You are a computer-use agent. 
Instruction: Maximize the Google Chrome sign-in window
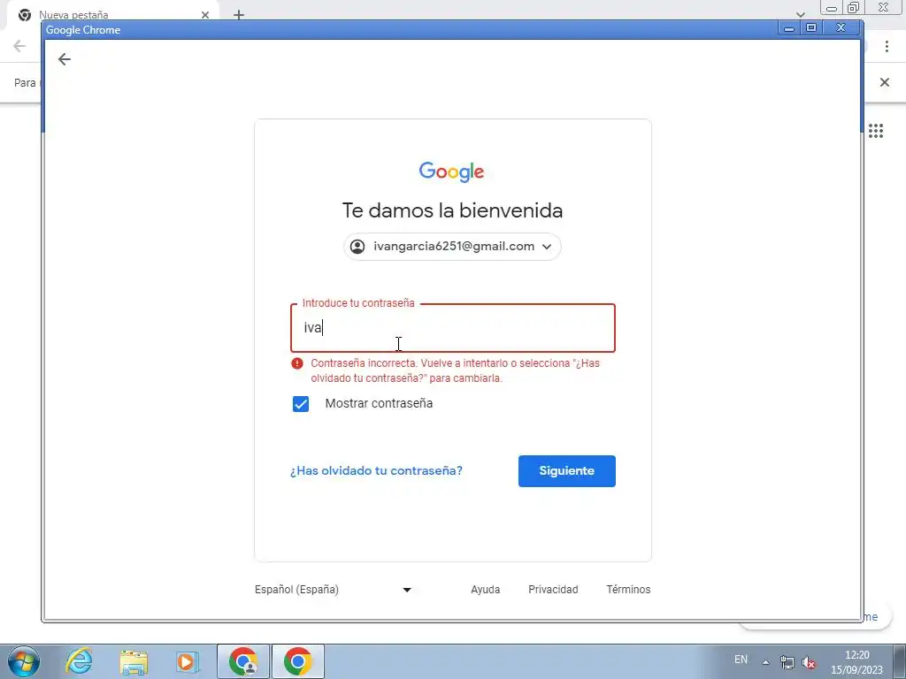(811, 27)
